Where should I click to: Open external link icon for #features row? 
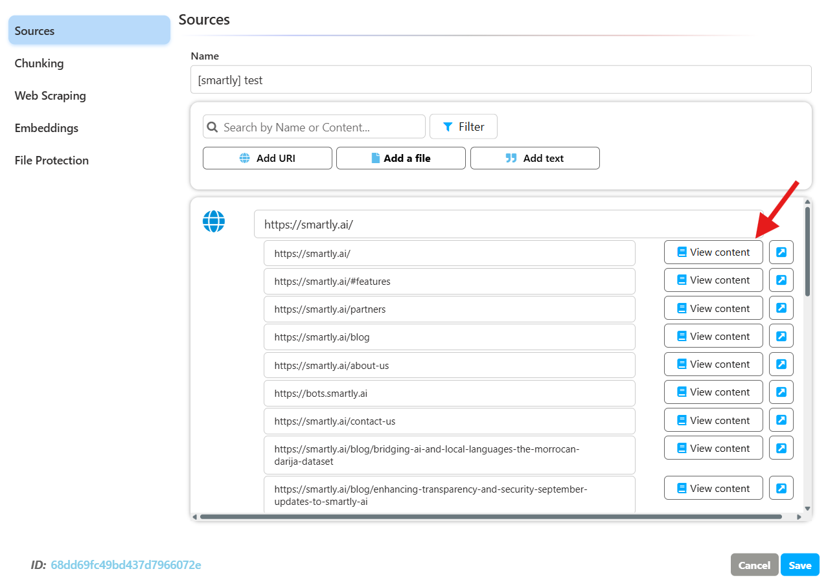[x=781, y=280]
